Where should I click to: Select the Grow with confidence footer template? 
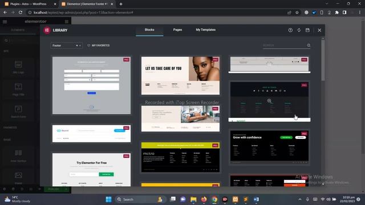pyautogui.click(x=269, y=147)
